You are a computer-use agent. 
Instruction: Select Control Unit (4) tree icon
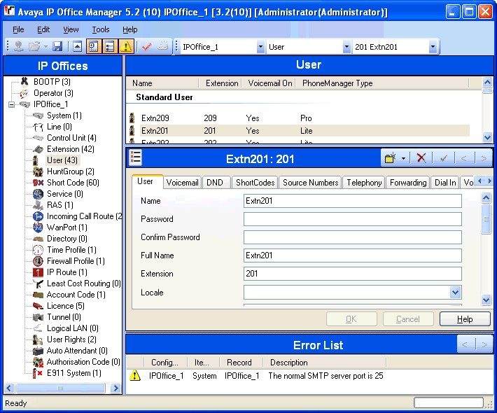pos(38,138)
